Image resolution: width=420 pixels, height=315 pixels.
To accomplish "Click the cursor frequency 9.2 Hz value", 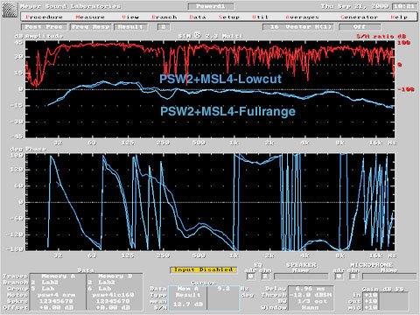I will [x=224, y=289].
